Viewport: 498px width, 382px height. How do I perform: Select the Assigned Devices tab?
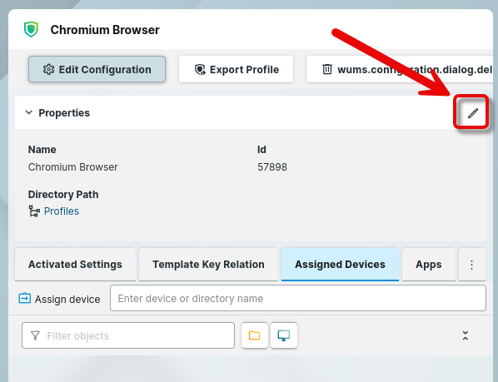[340, 265]
